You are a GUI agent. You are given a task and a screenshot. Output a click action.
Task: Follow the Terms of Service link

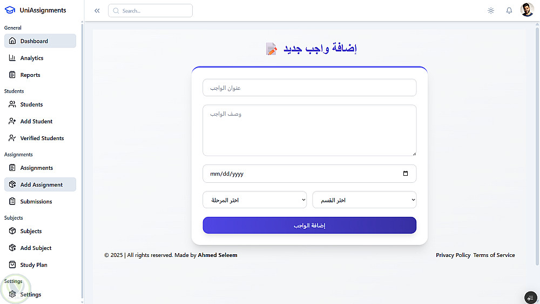click(x=494, y=255)
